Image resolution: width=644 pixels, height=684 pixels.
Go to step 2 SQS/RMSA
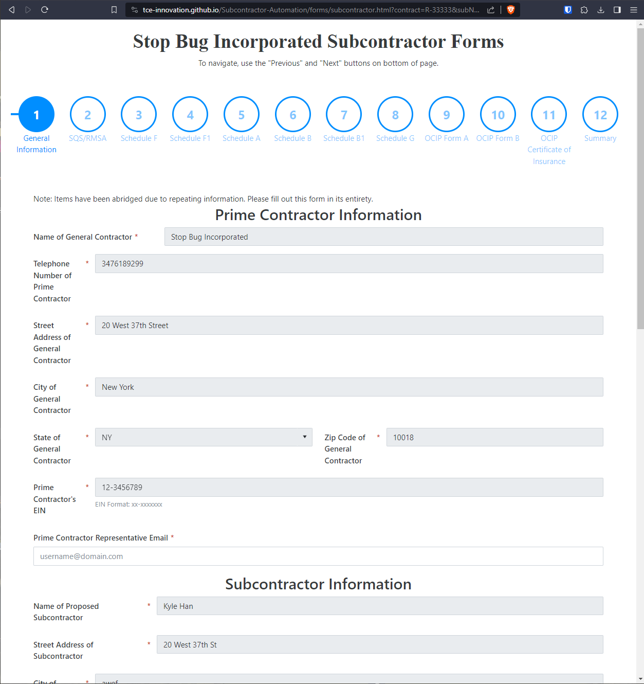tap(88, 114)
